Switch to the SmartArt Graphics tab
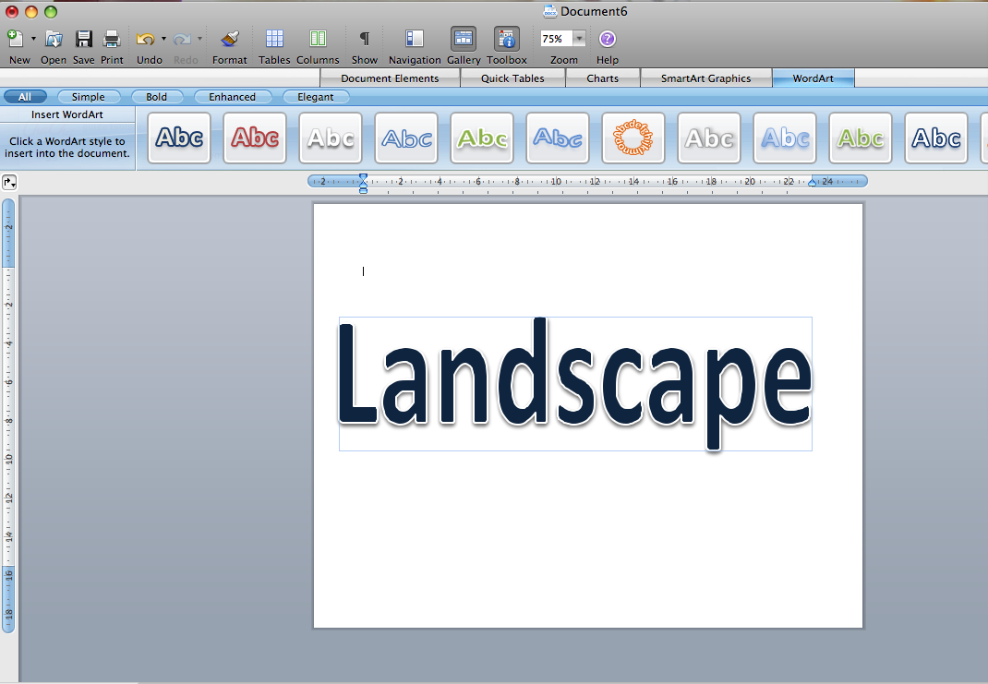Viewport: 988px width, 684px height. point(706,78)
